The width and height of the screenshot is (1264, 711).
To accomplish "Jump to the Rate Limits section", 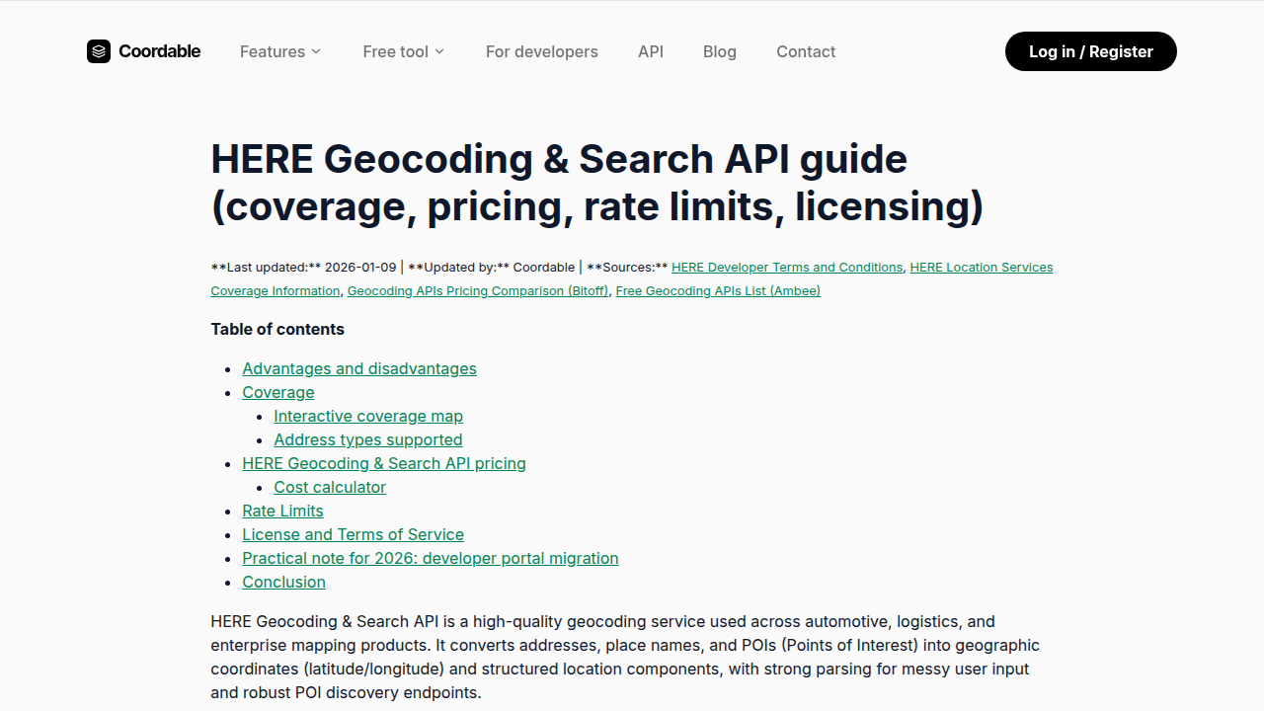I will [x=282, y=511].
